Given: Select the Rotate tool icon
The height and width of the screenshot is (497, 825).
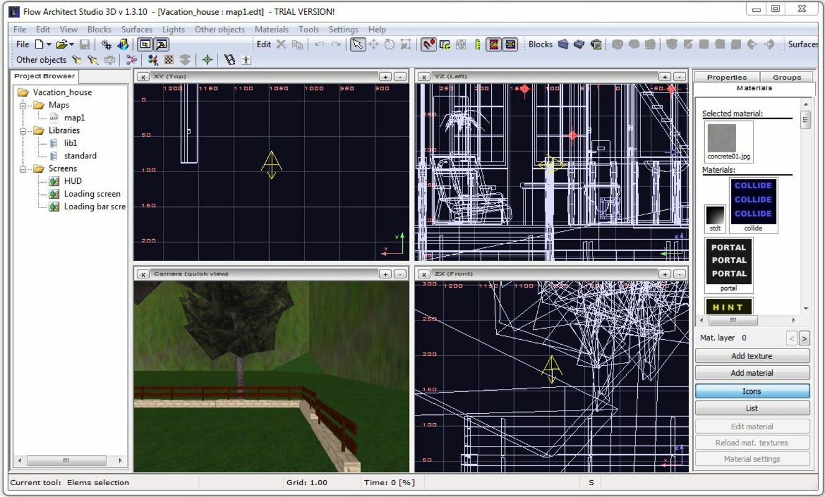Looking at the screenshot, I should tap(390, 44).
